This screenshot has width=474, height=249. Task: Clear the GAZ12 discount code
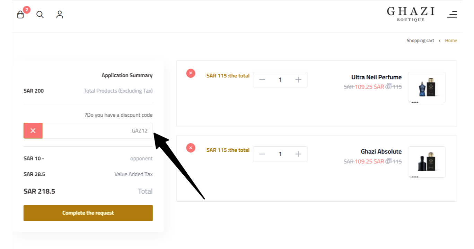[x=33, y=131]
